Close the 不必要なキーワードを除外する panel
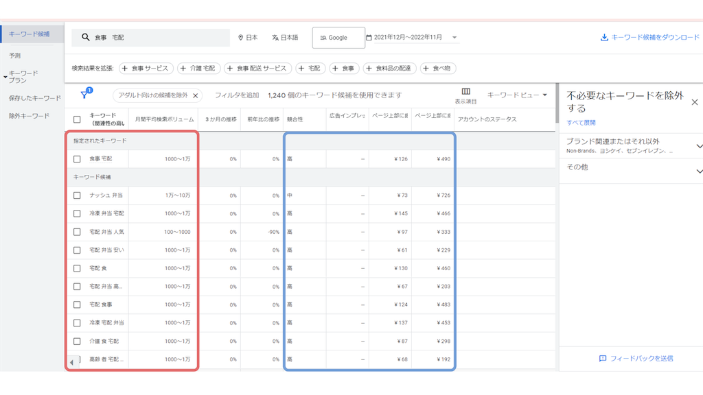 (x=695, y=102)
